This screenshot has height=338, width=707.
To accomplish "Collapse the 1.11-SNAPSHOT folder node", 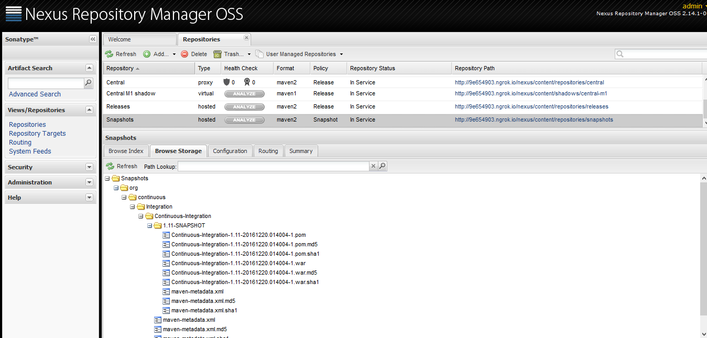I will 149,226.
